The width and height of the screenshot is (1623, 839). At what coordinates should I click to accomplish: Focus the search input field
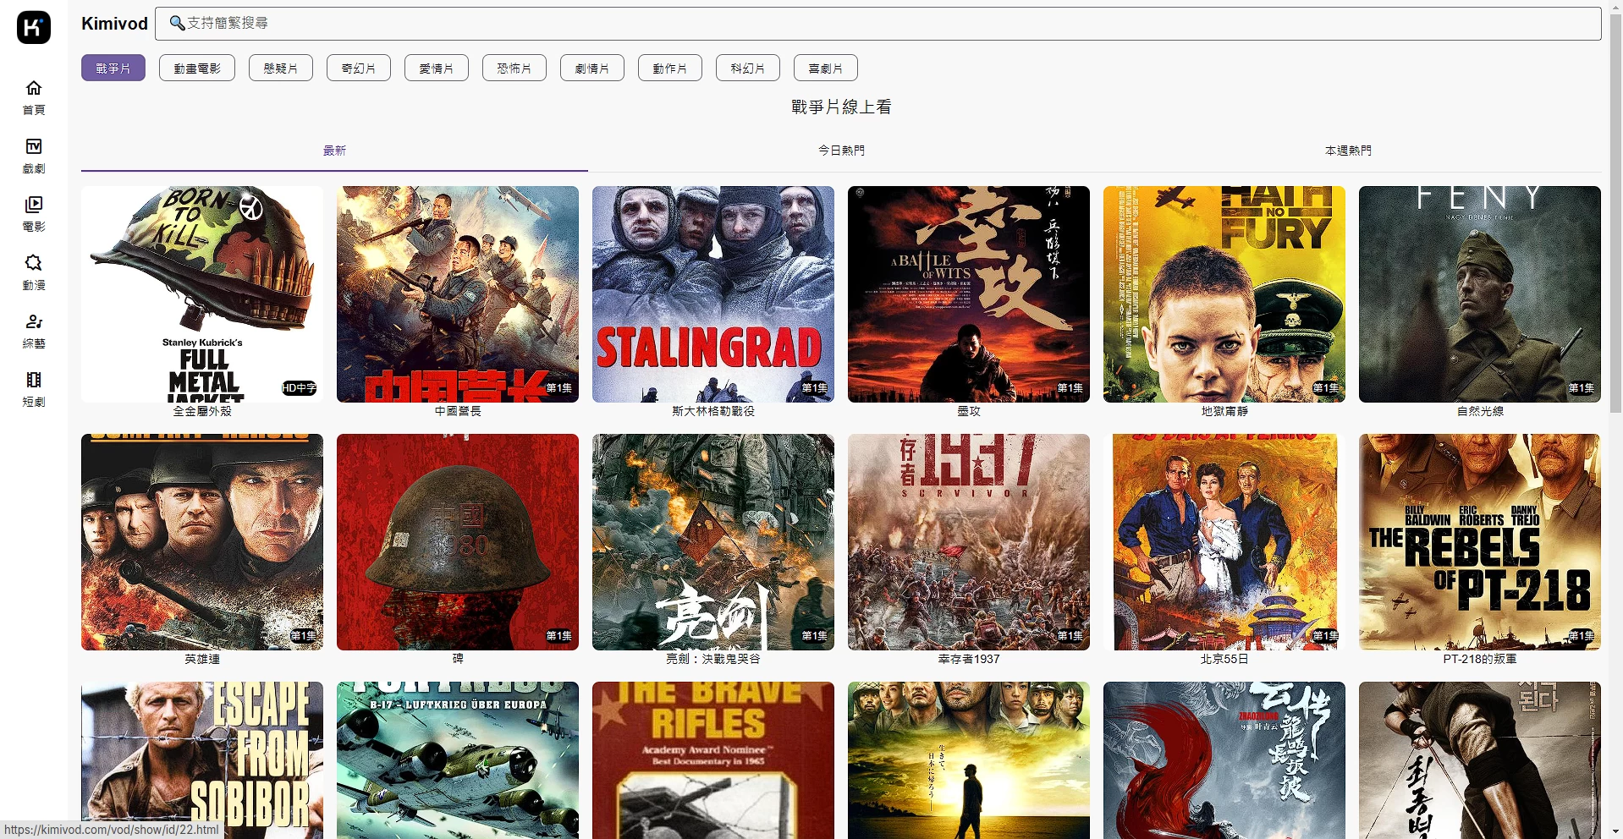click(880, 23)
